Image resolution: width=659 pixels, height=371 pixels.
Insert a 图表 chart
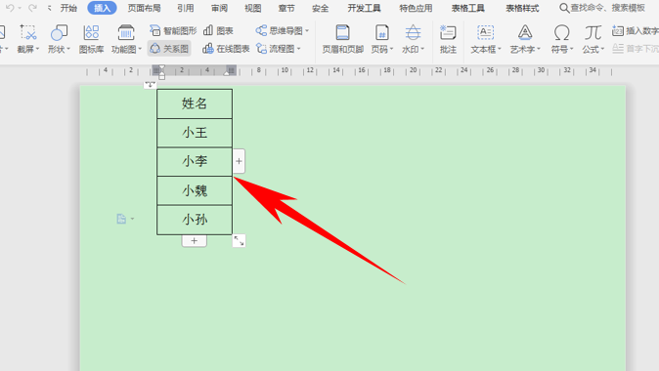coord(218,30)
